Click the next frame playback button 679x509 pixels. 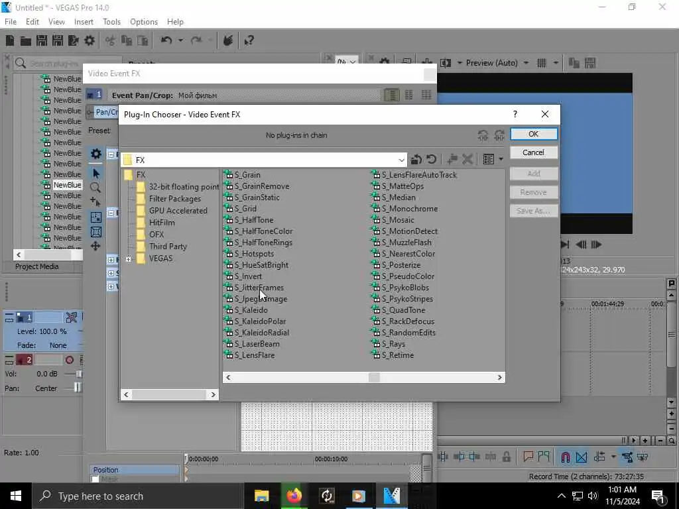(596, 245)
